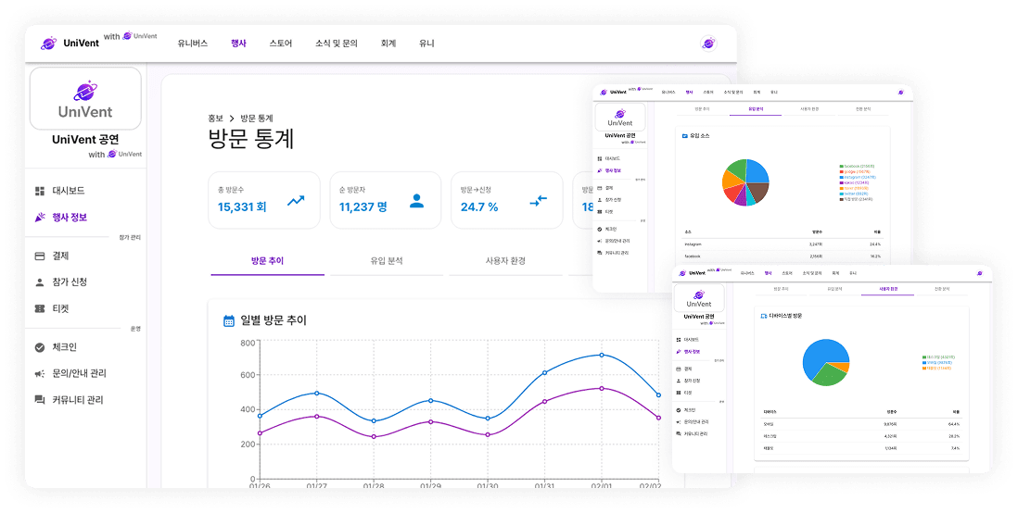Image resolution: width=1018 pixels, height=513 pixels.
Task: Click the trending arrow icon in 총 방문수 card
Action: (296, 200)
